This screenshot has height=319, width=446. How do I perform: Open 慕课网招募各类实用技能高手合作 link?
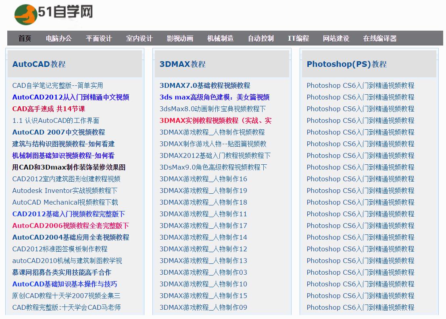(x=61, y=272)
